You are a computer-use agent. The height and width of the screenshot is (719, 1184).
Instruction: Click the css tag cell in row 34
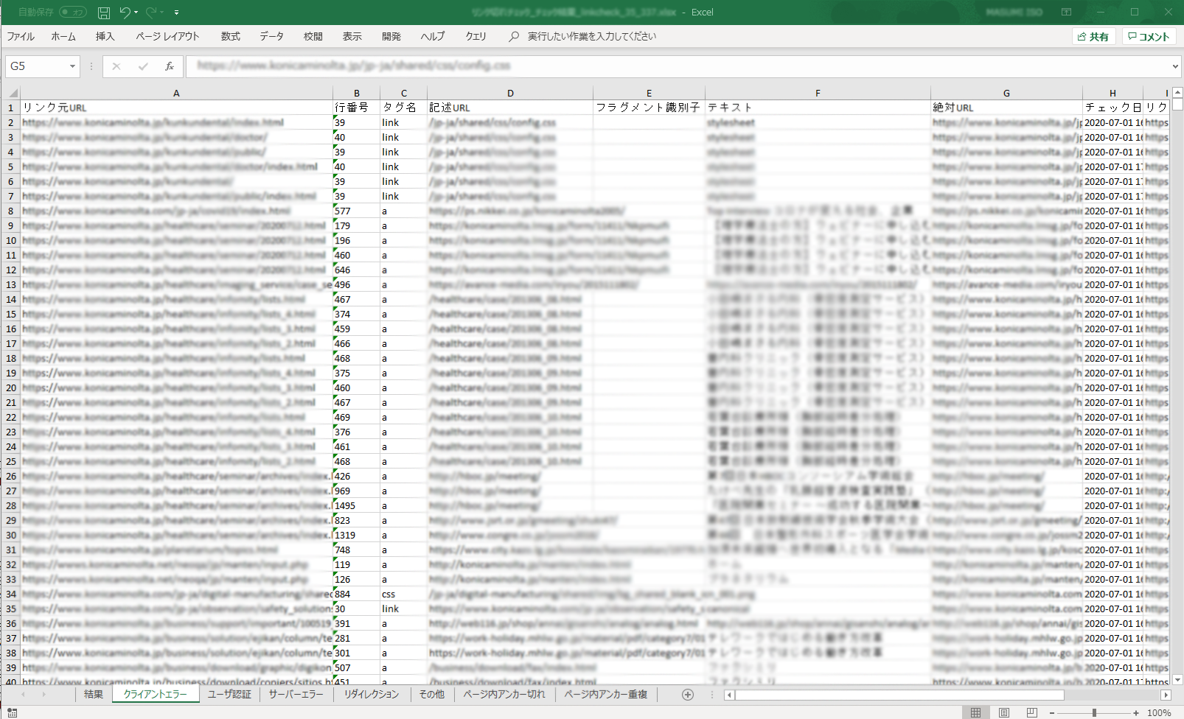point(403,594)
